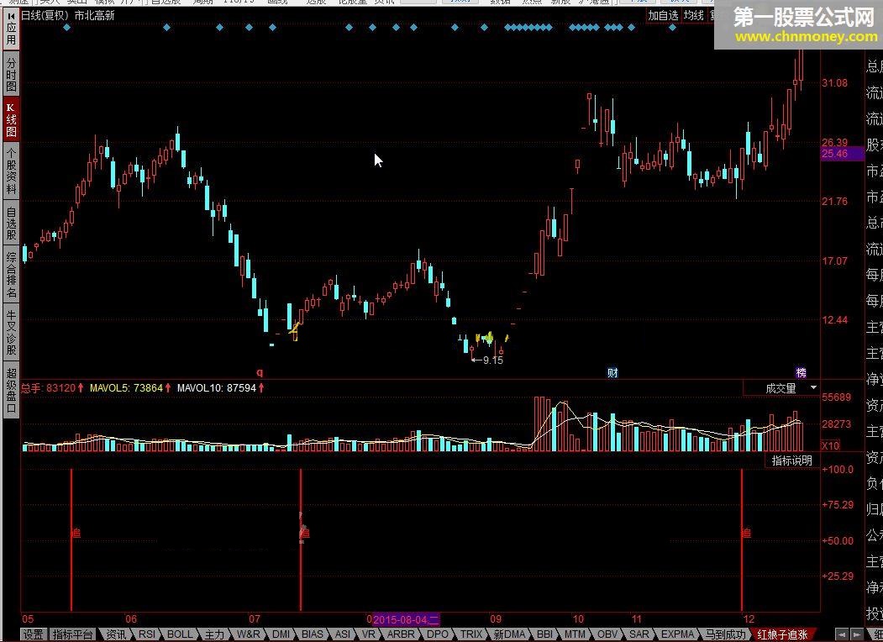
Task: Select the MTM indicator tab
Action: pyautogui.click(x=575, y=634)
